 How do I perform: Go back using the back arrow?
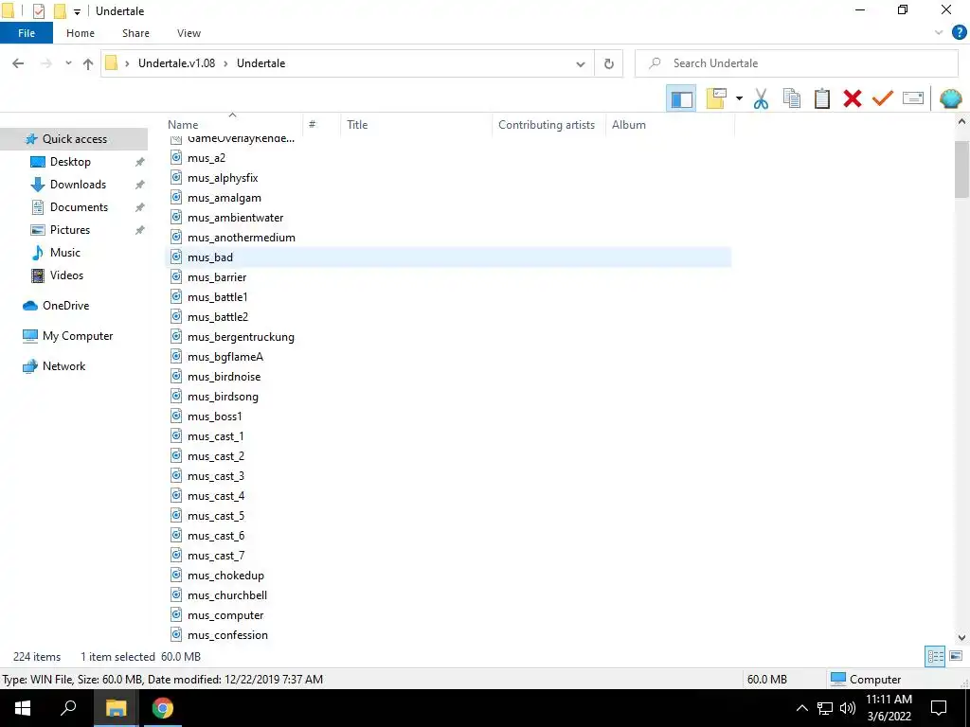click(18, 63)
